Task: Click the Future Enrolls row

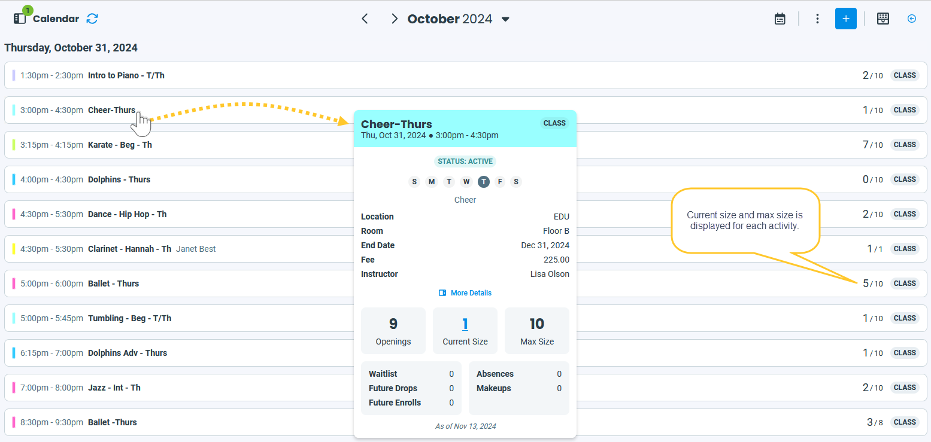Action: click(x=411, y=403)
